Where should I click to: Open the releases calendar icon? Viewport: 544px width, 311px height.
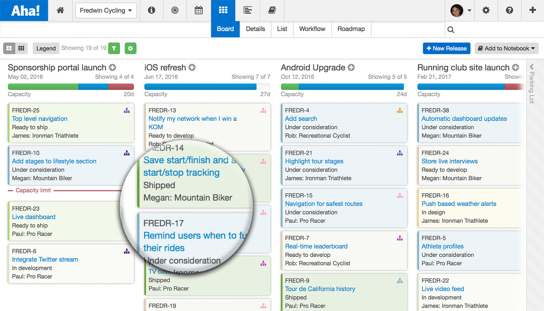pyautogui.click(x=199, y=10)
